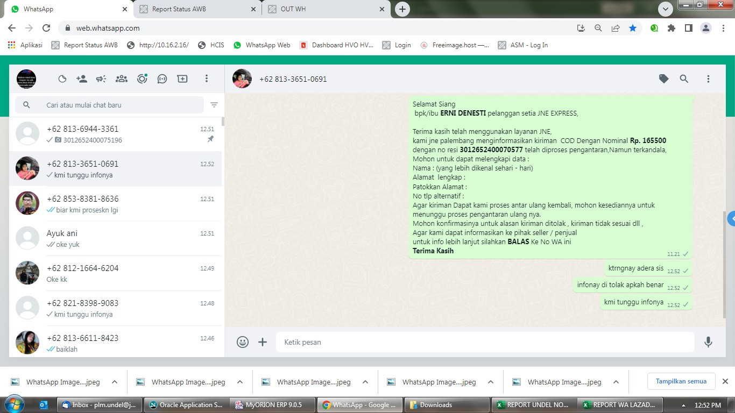Open the HCIS bookmark
This screenshot has width=735, height=413.
pyautogui.click(x=211, y=45)
